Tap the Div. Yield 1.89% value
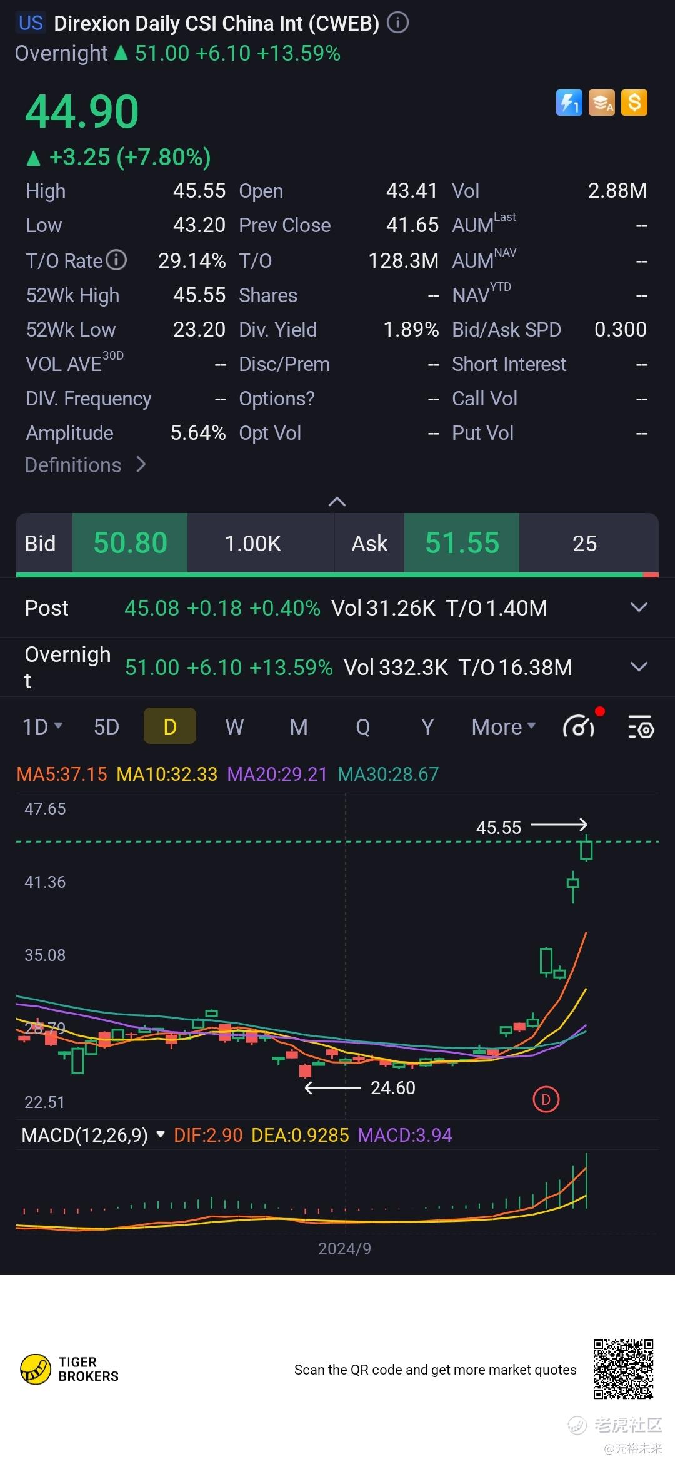Viewport: 675px width, 1464px height. click(x=411, y=329)
